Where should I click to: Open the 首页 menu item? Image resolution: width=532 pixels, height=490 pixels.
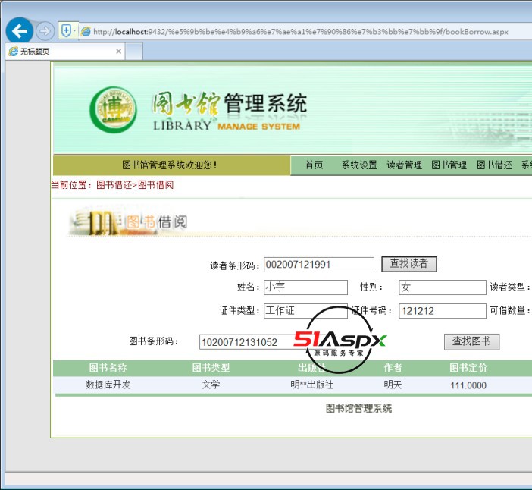pyautogui.click(x=314, y=165)
